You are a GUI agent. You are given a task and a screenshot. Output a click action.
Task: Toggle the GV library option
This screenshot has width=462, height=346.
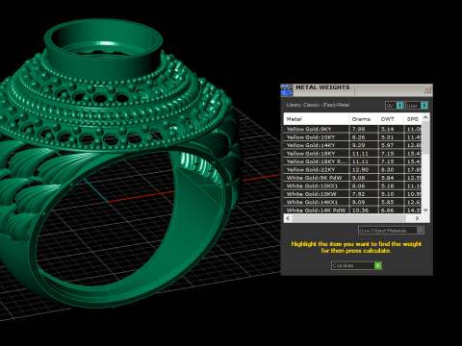tap(395, 106)
